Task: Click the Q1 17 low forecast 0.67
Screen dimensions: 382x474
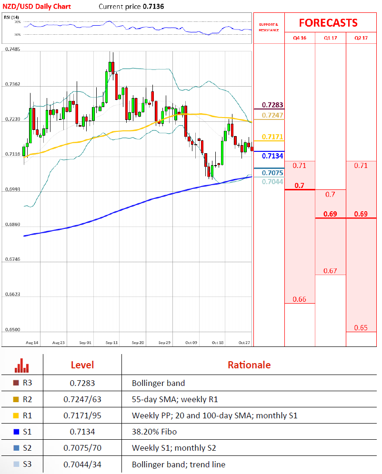Action: [330, 271]
